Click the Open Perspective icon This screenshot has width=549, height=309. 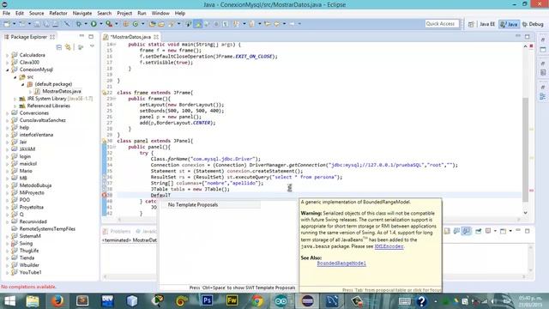pos(471,24)
